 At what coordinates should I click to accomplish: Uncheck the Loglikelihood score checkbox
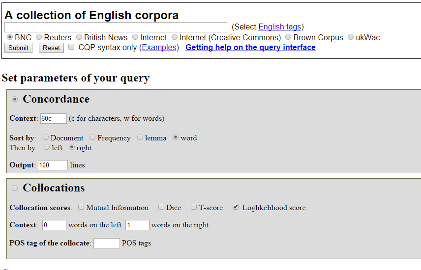(236, 207)
